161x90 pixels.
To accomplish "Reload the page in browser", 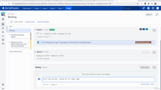I will pos(9,4).
